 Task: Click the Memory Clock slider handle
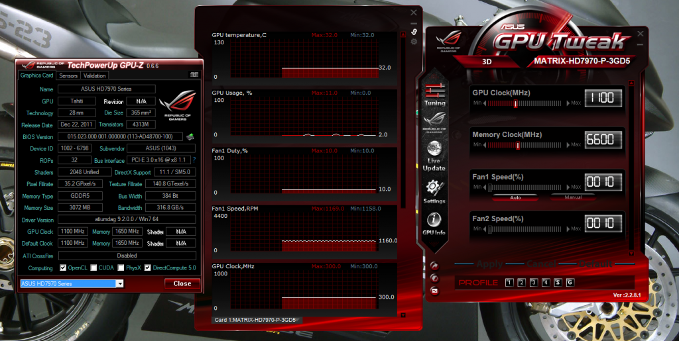coord(517,145)
